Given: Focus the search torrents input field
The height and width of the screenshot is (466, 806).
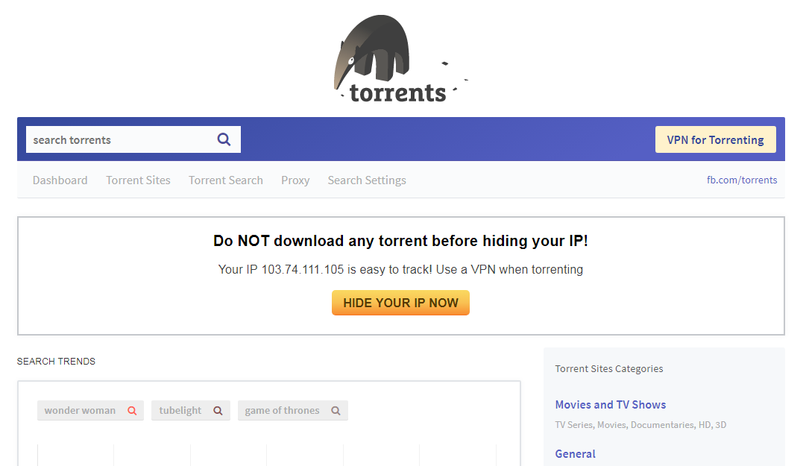Looking at the screenshot, I should click(x=133, y=139).
